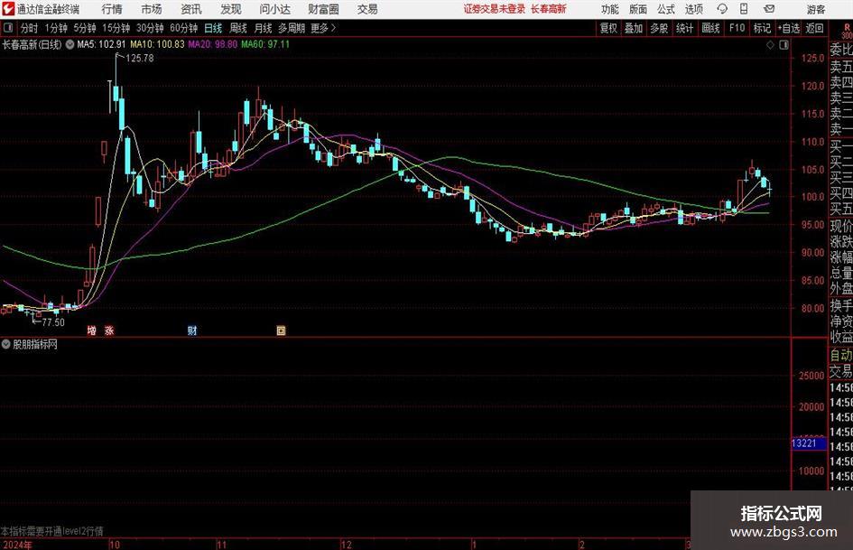This screenshot has height=550, width=853.
Task: Click the 2024年 date axis label
Action: click(x=16, y=545)
